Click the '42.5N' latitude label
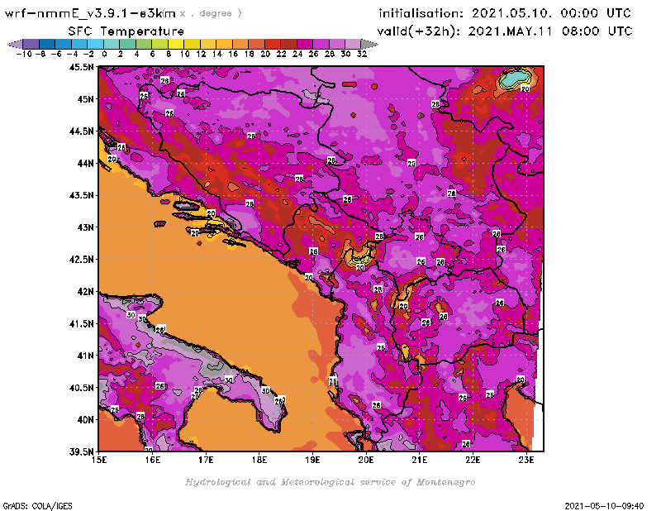This screenshot has height=511, width=661. point(81,259)
